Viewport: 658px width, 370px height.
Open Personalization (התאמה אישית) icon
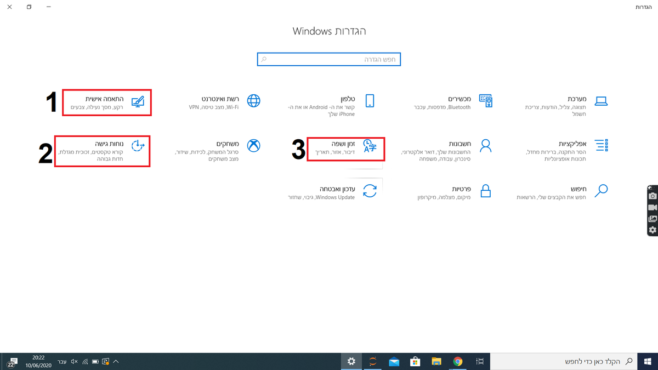tap(138, 101)
